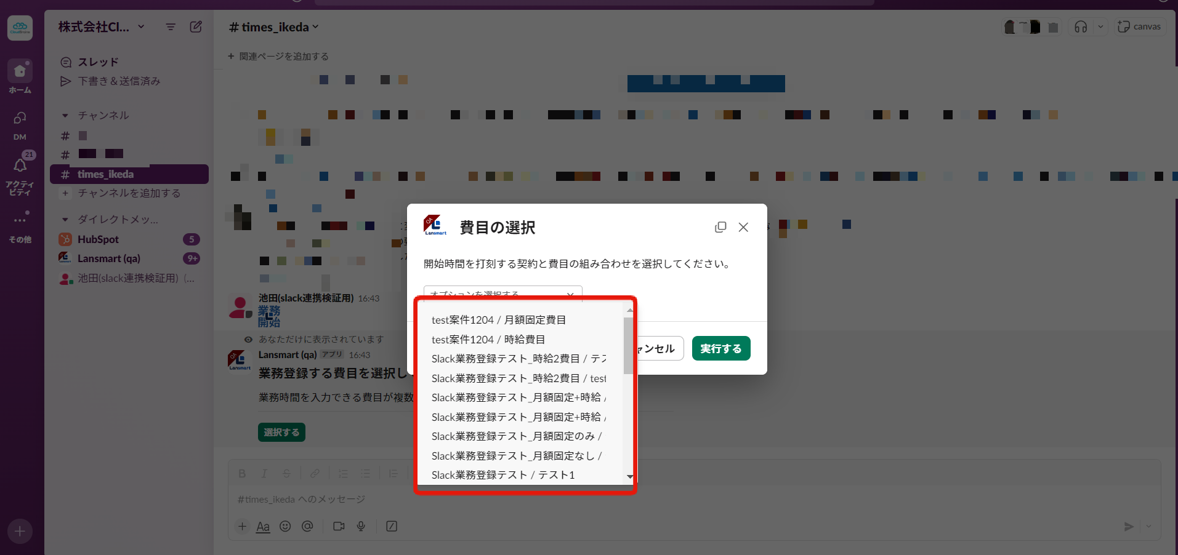
Task: Open the workspace name dropdown
Action: (102, 27)
